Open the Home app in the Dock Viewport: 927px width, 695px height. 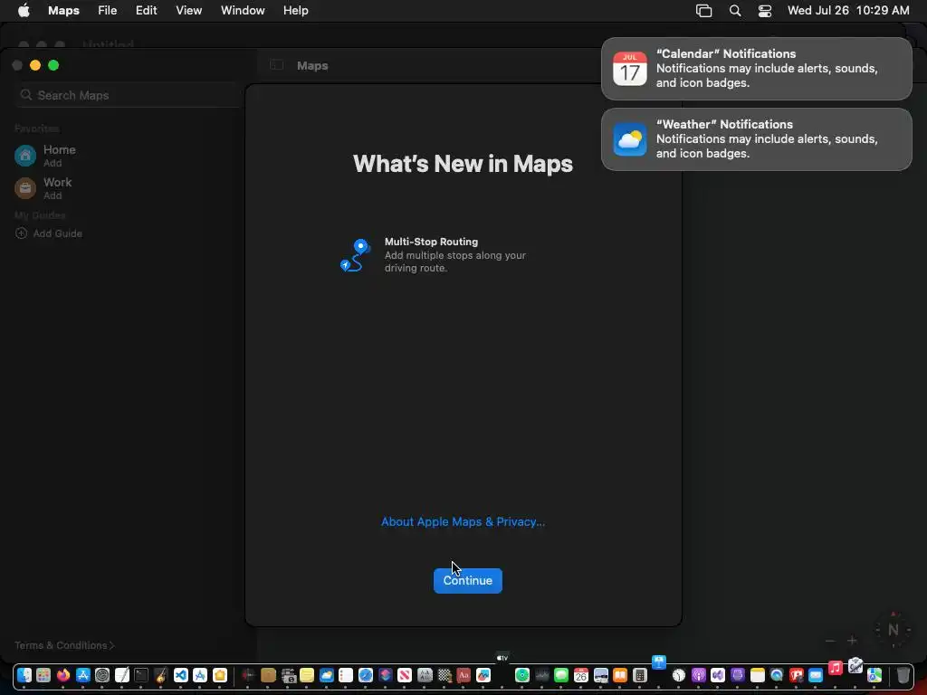point(220,675)
